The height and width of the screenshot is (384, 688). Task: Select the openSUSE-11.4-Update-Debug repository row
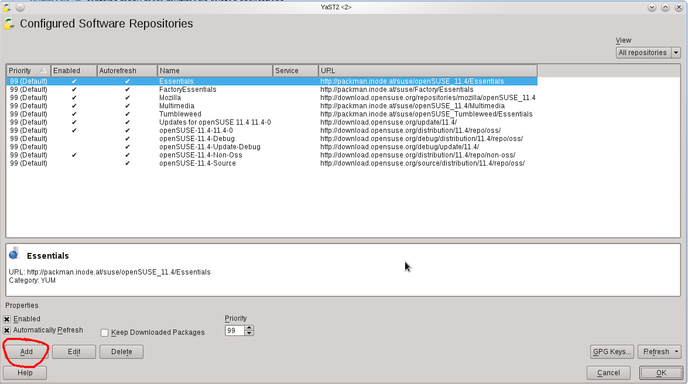[x=272, y=146]
